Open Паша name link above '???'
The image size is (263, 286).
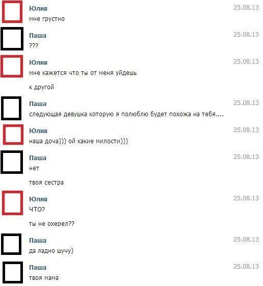38,35
